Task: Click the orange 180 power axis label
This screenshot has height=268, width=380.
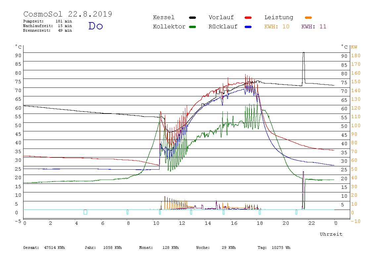Action: [x=356, y=55]
